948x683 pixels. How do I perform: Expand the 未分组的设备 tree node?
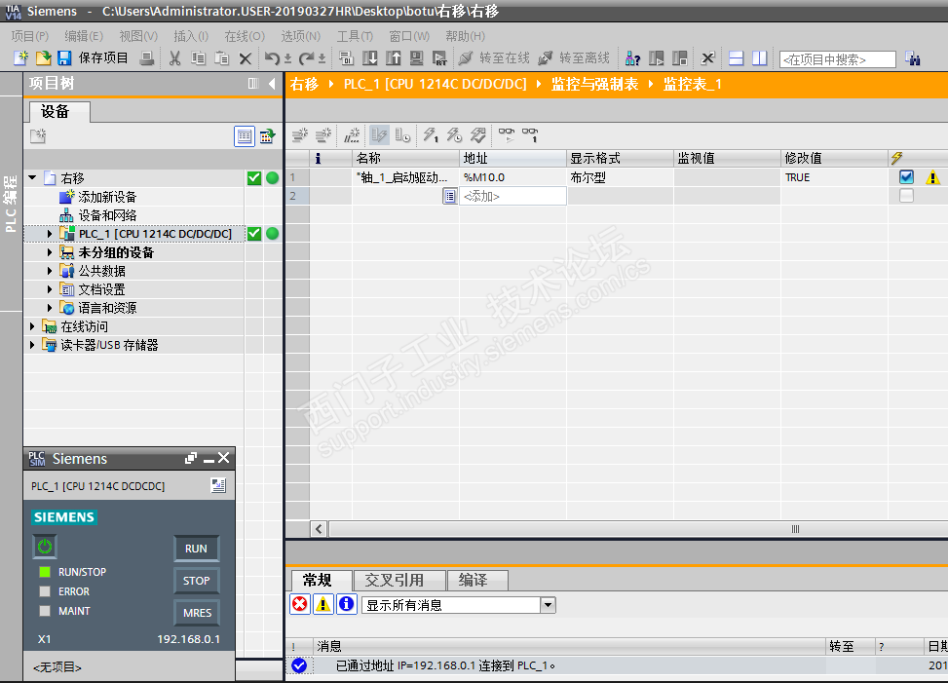click(x=50, y=252)
